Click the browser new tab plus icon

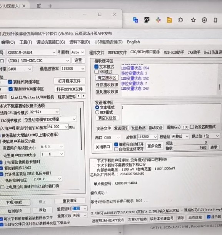(50, 6)
